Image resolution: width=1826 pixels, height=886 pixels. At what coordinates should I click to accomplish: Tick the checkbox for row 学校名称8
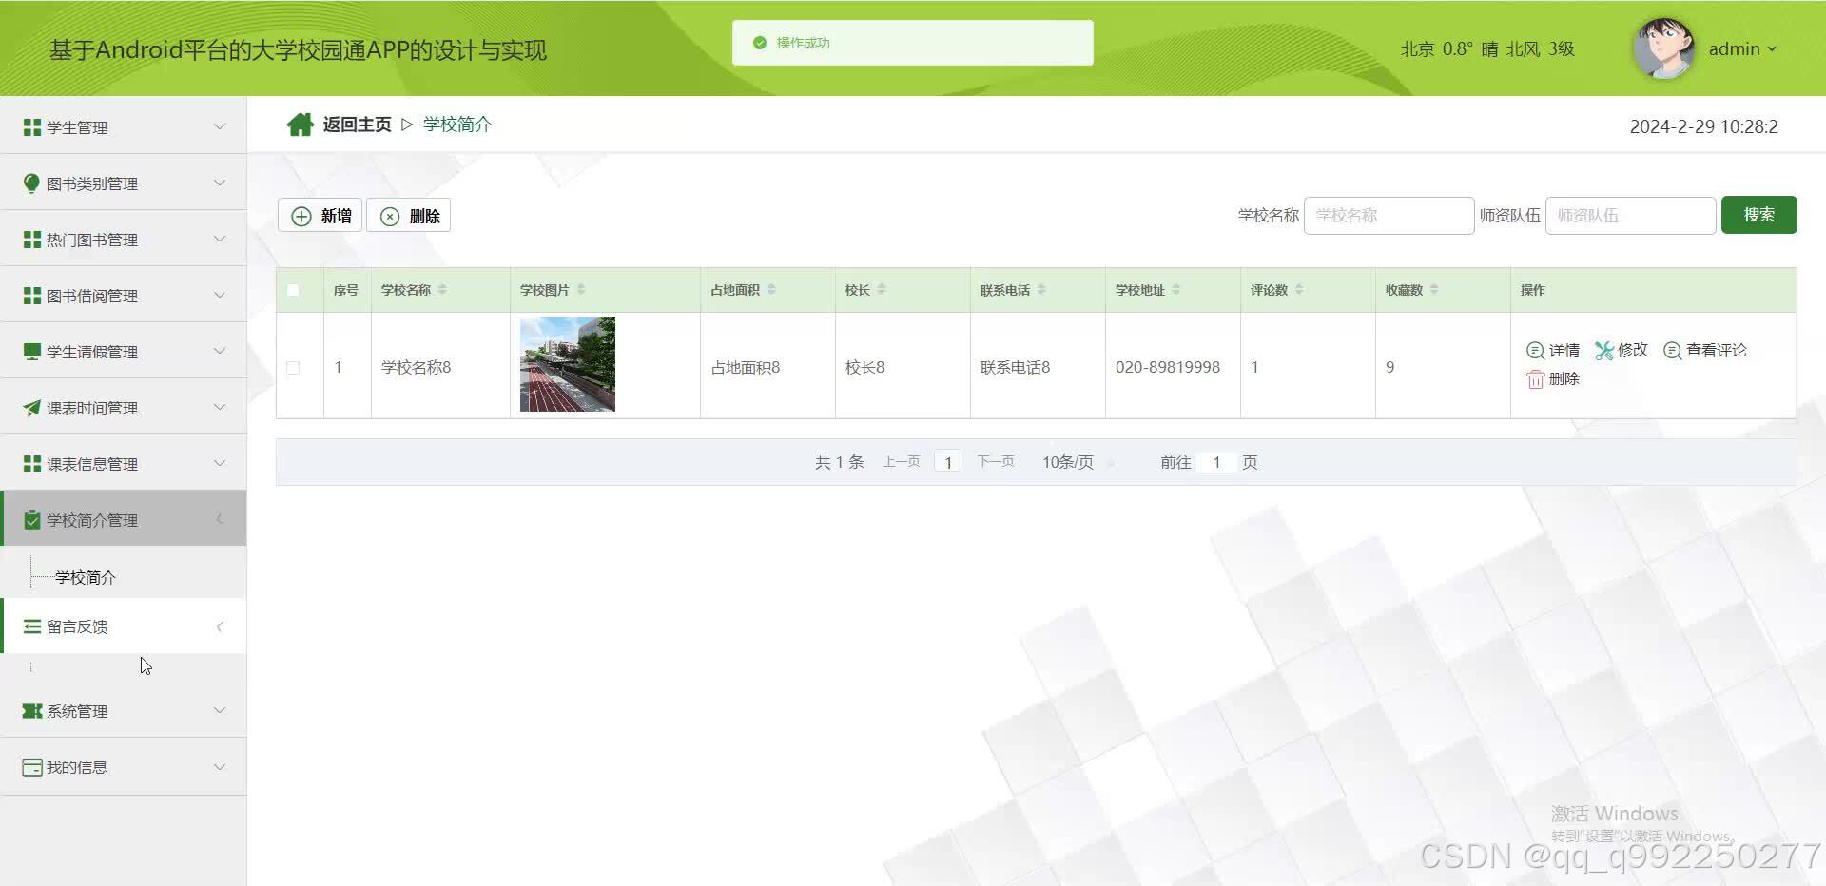[x=293, y=368]
